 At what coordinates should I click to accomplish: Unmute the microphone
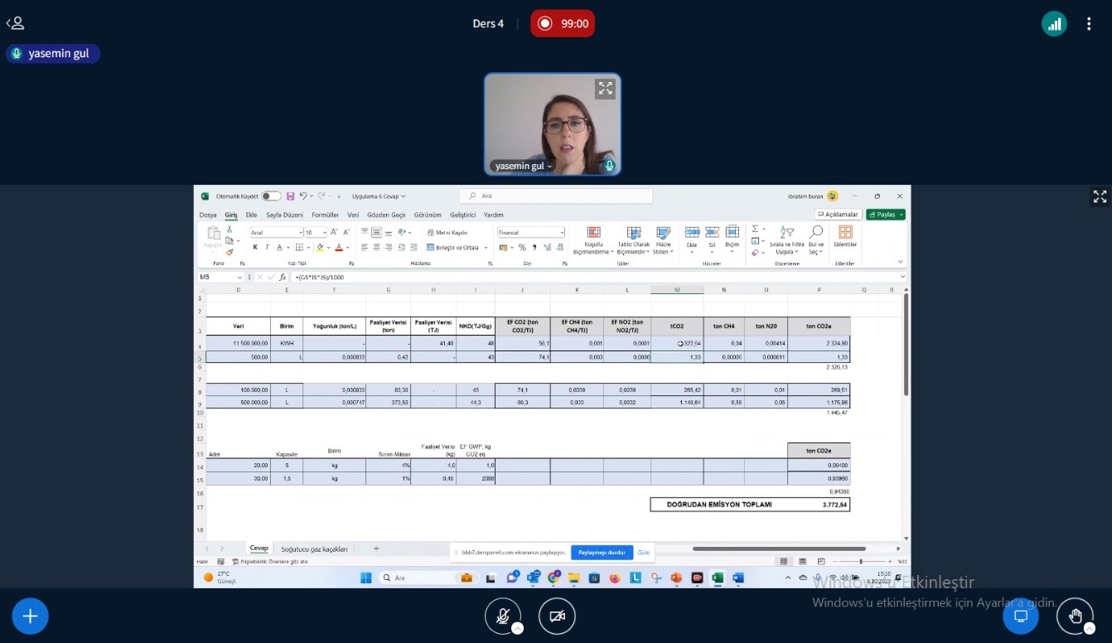[x=502, y=616]
